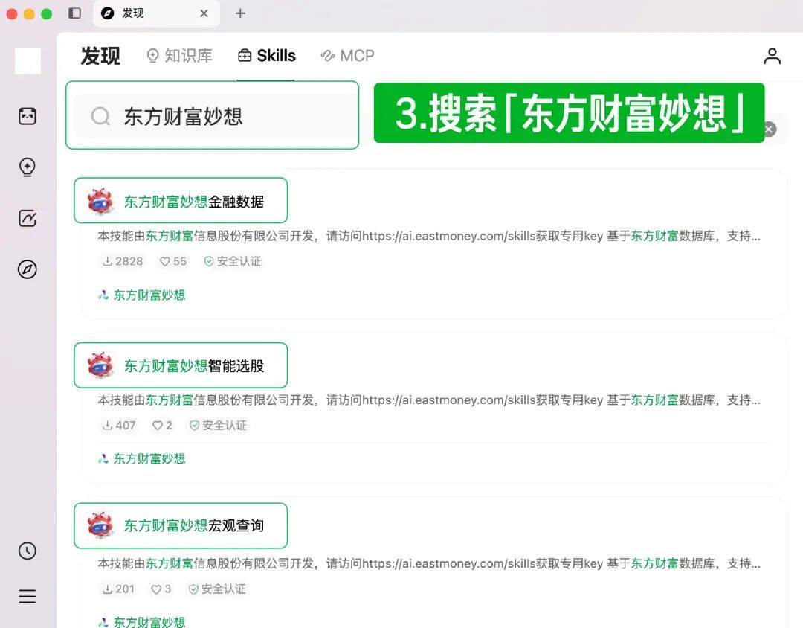Viewport: 803px width, 628px height.
Task: Open the user profile icon
Action: pos(772,56)
